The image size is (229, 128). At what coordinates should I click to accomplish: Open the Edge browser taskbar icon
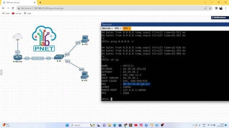pyautogui.click(x=115, y=125)
